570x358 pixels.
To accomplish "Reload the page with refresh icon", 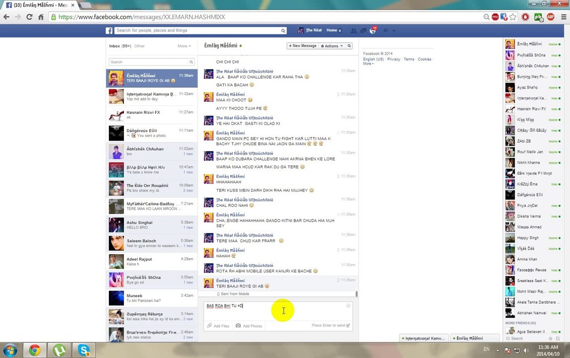I will coord(29,17).
